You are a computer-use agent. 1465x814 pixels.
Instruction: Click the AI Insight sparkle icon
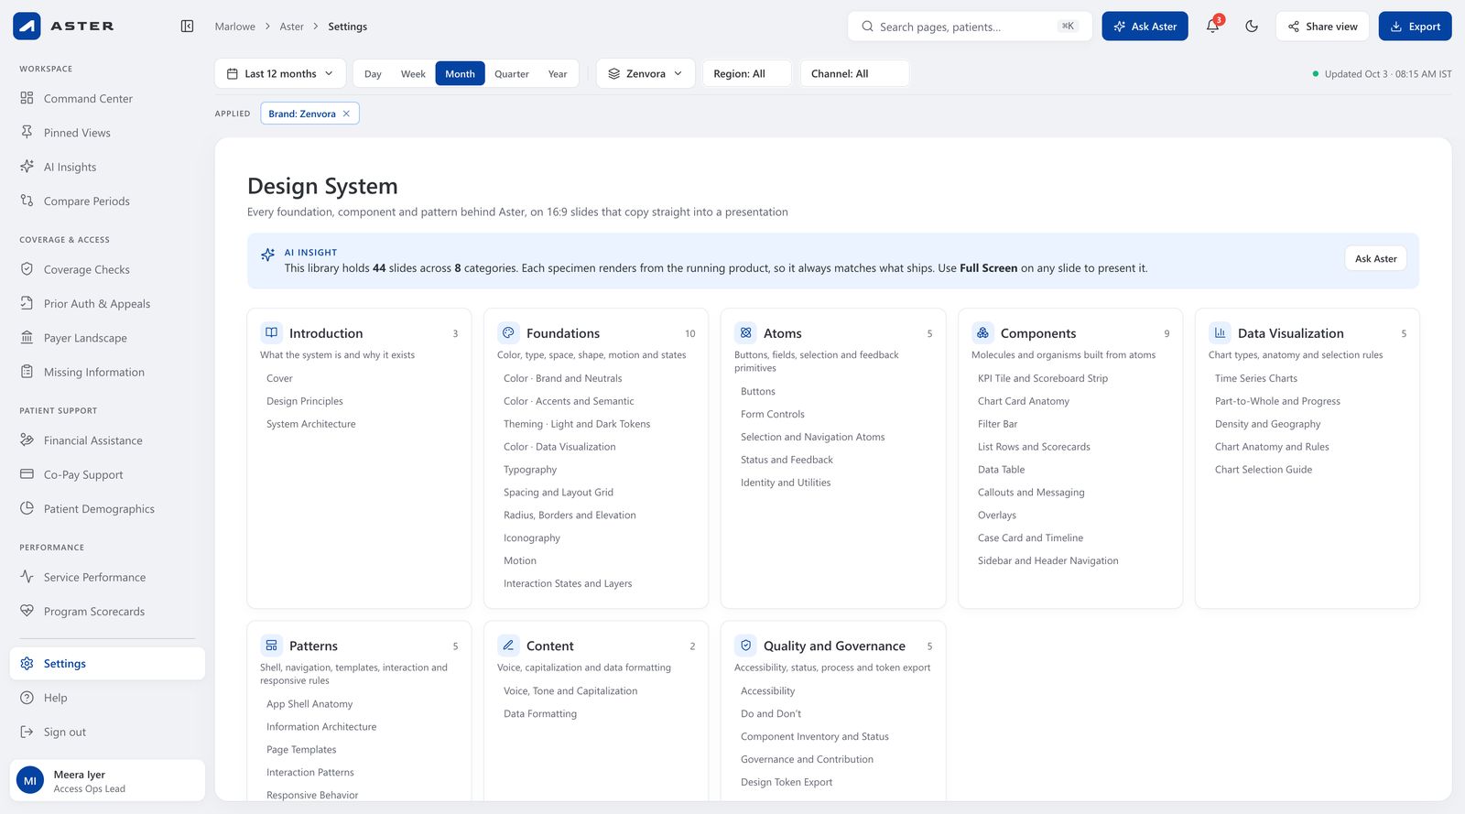267,255
